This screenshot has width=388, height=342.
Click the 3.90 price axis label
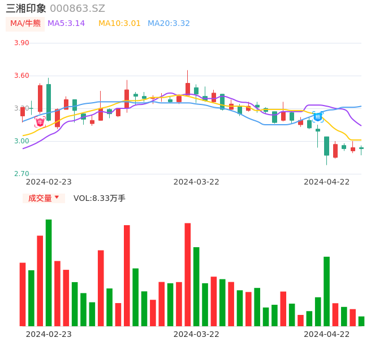[x=21, y=43]
